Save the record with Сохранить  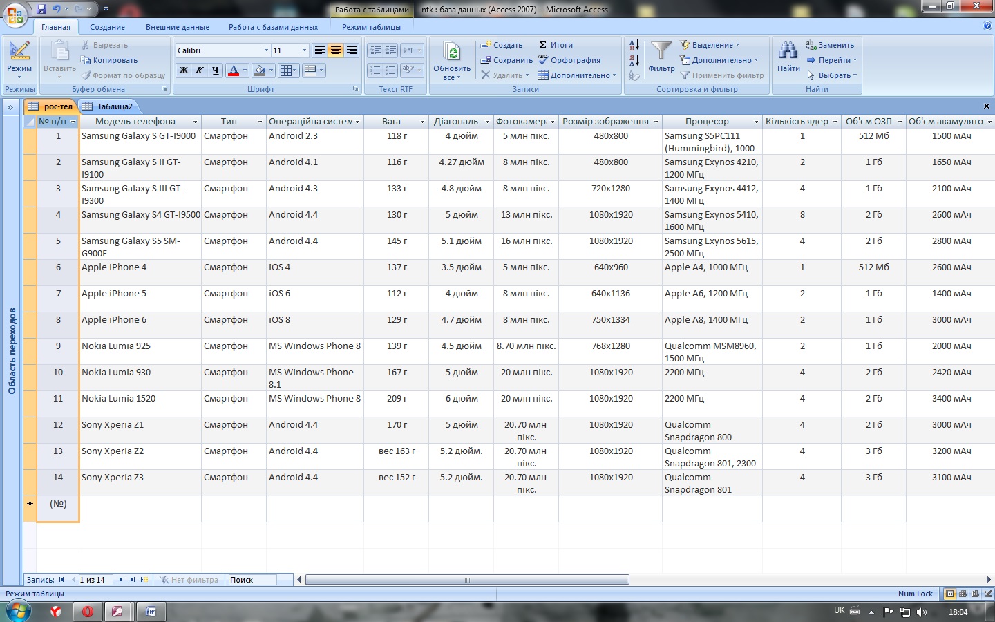tap(507, 60)
